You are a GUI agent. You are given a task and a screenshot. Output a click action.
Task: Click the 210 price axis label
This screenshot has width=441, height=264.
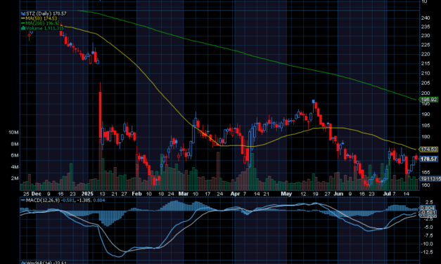pyautogui.click(x=426, y=73)
